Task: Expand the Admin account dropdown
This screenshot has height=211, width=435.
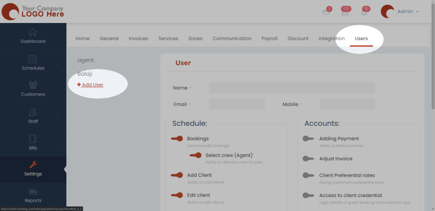Action: [x=408, y=12]
